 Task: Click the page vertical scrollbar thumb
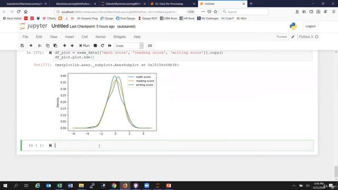tap(336, 171)
